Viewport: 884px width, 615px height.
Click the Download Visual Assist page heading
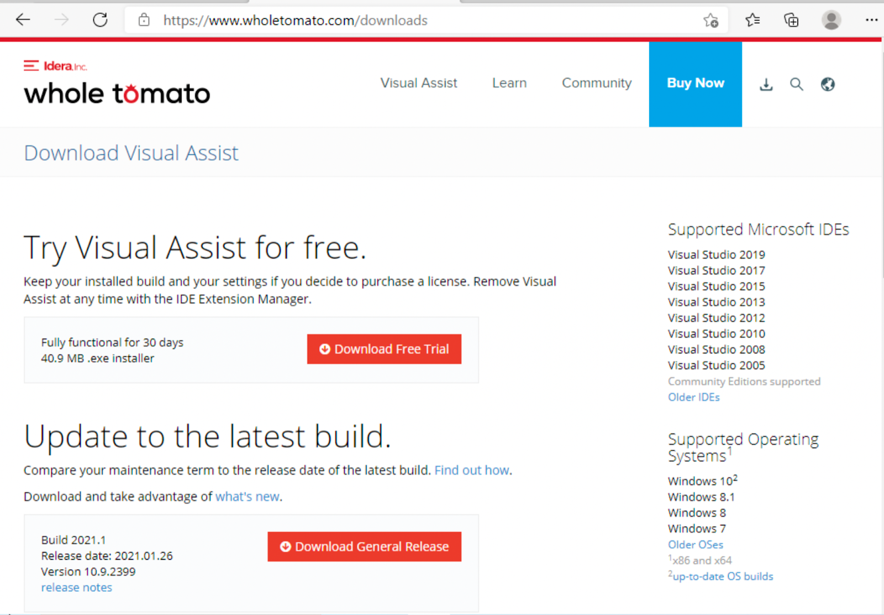131,153
